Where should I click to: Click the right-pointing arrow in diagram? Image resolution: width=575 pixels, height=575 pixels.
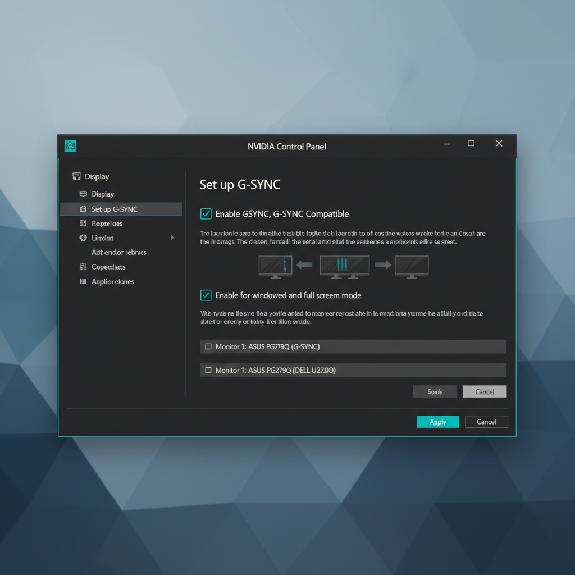pos(383,264)
